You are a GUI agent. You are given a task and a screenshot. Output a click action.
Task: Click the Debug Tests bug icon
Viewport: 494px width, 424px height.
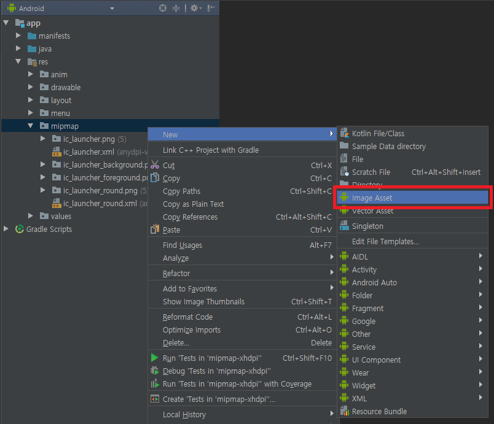coord(155,371)
